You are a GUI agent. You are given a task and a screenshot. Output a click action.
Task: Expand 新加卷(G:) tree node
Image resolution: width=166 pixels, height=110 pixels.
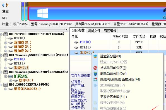(x=6, y=51)
